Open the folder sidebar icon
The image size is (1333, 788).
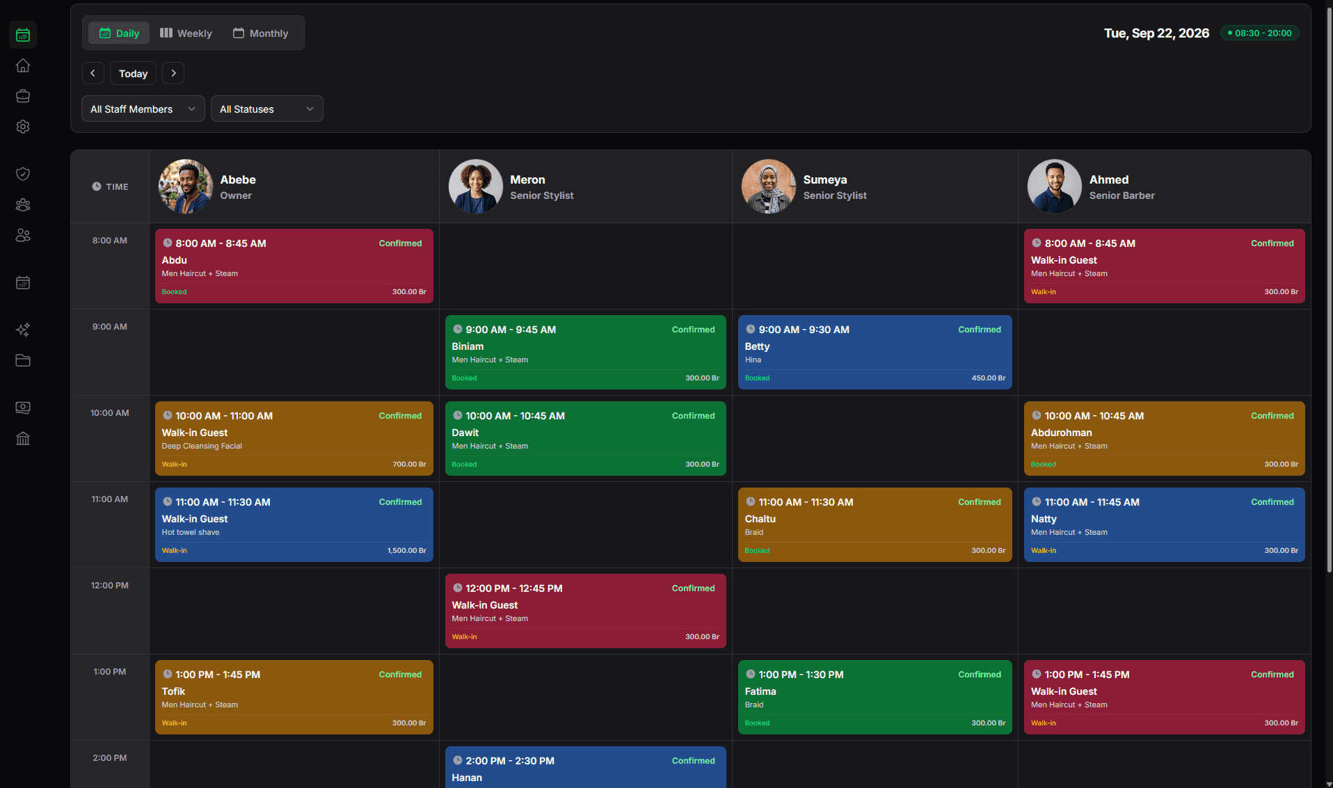pos(23,360)
